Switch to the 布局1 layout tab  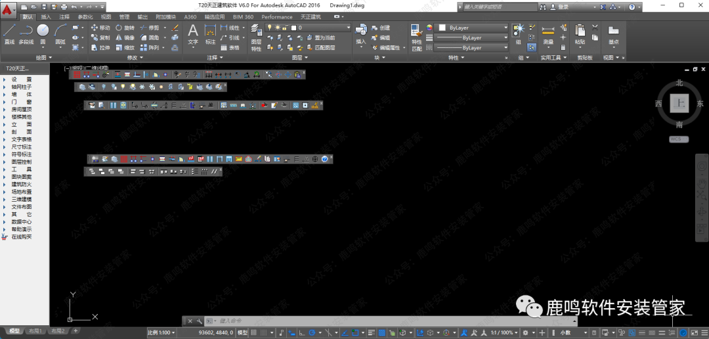coord(35,331)
